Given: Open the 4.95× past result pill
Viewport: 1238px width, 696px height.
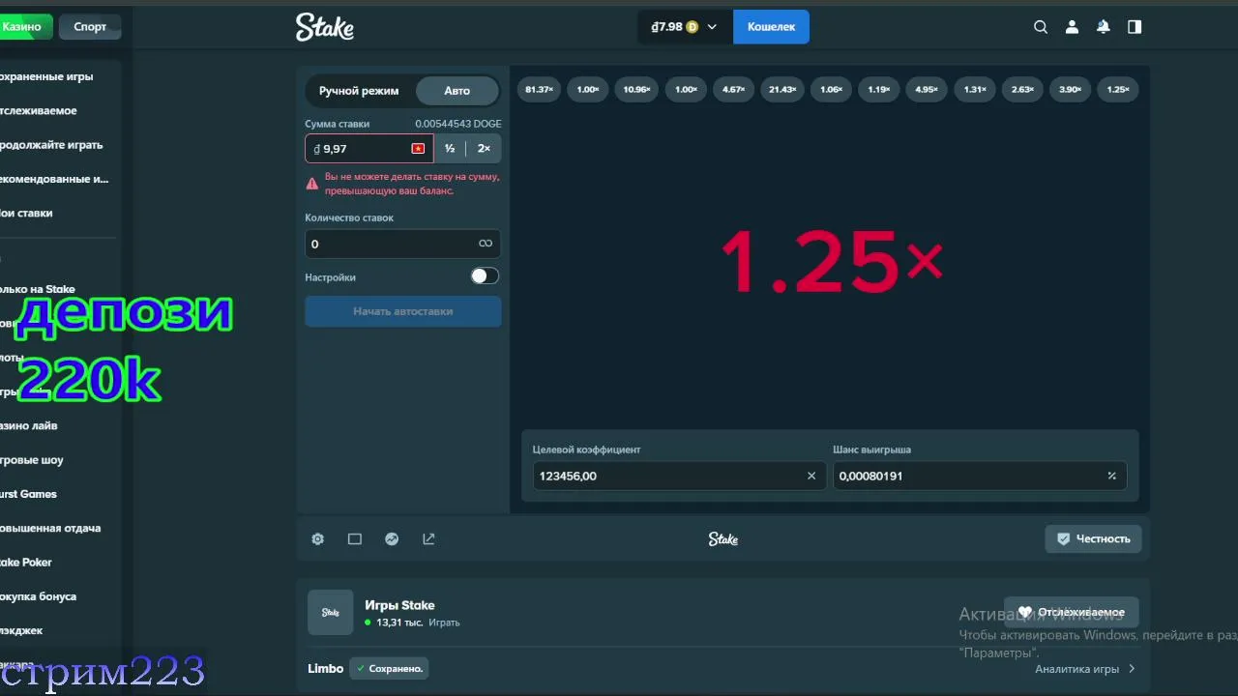Looking at the screenshot, I should 927,90.
